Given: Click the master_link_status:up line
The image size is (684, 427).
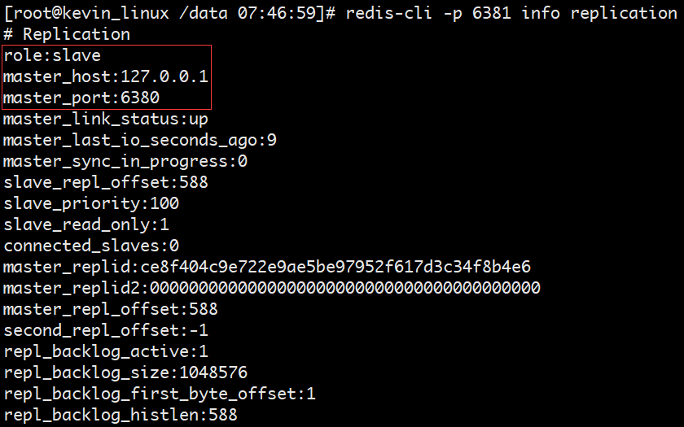Looking at the screenshot, I should click(106, 119).
